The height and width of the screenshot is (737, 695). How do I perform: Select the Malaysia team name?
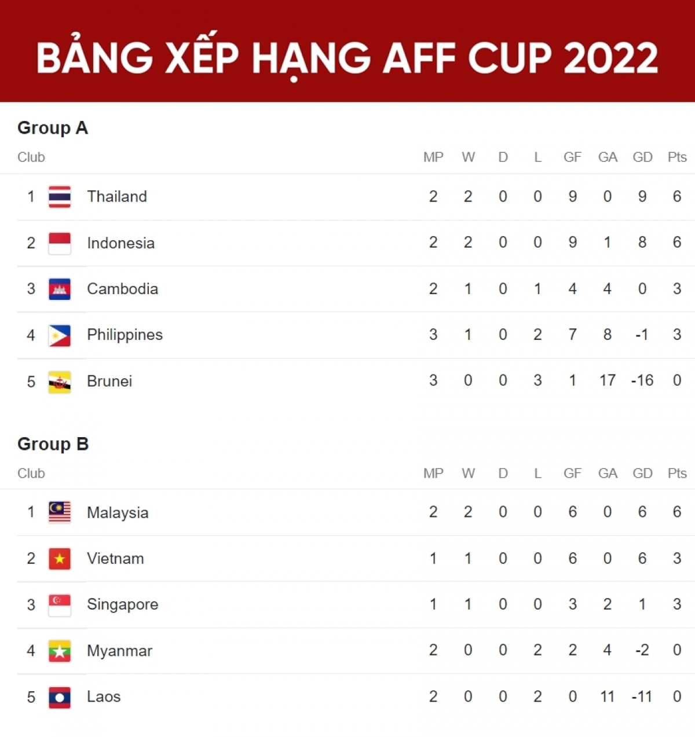click(118, 512)
